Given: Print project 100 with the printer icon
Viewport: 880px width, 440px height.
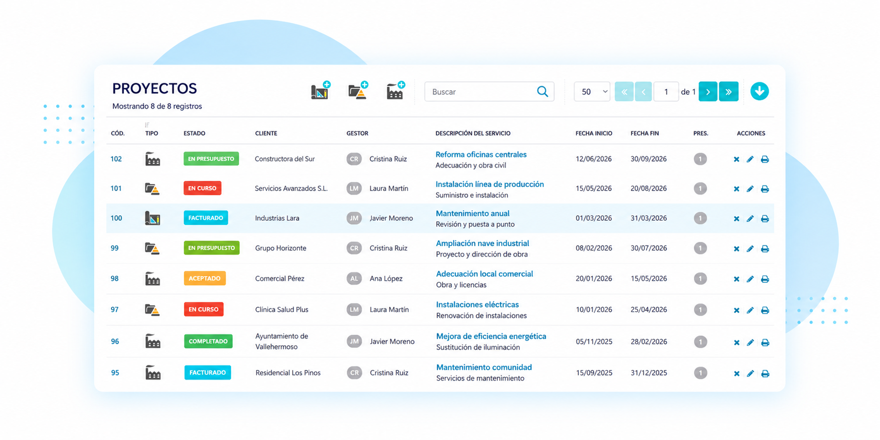Looking at the screenshot, I should [765, 219].
